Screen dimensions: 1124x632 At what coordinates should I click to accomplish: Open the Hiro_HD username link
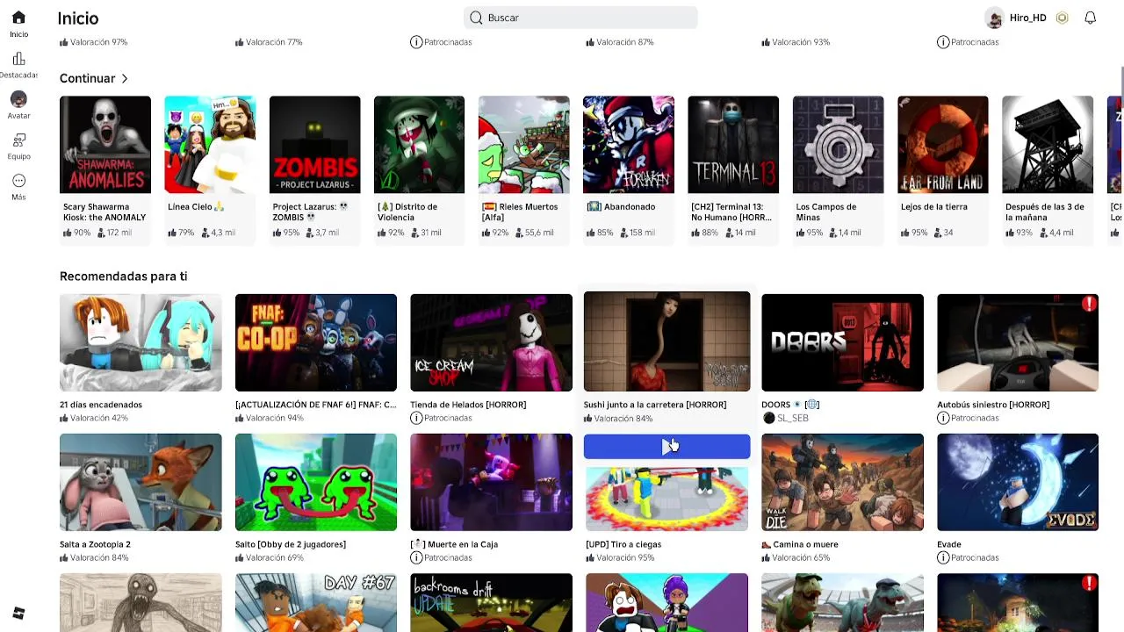pos(1027,18)
